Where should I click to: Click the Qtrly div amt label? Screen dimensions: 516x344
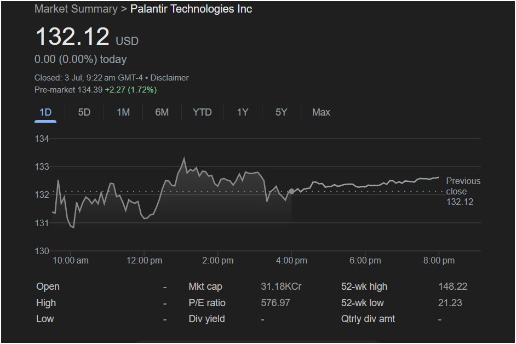click(368, 319)
